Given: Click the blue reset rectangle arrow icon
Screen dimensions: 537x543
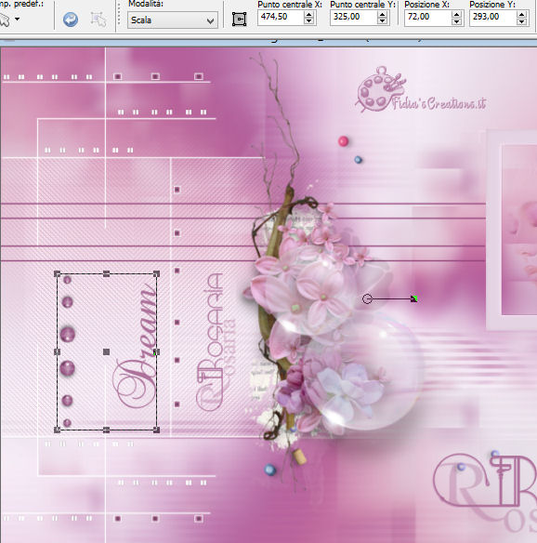Looking at the screenshot, I should 71,20.
